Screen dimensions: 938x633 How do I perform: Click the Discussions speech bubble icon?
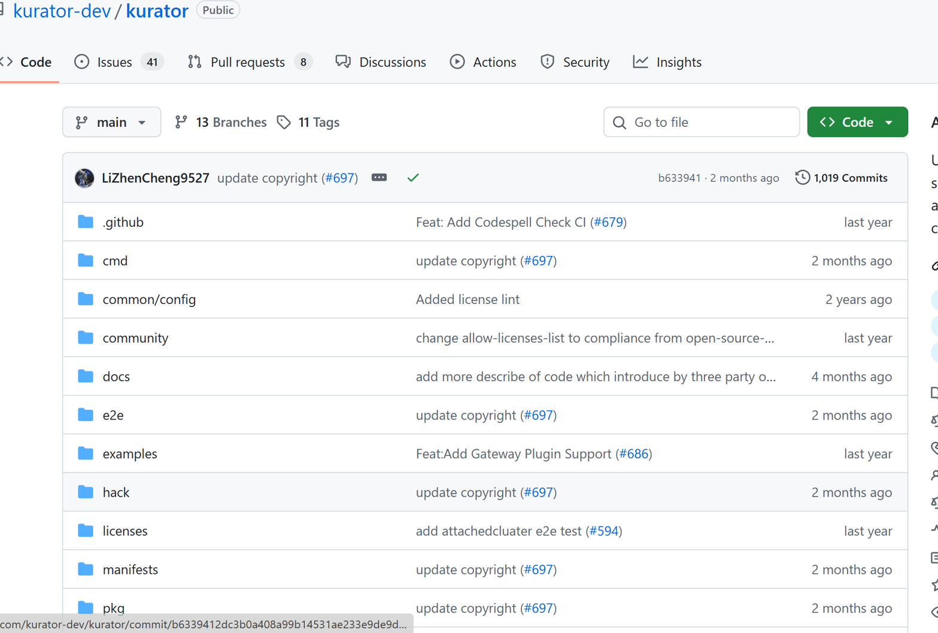point(343,62)
